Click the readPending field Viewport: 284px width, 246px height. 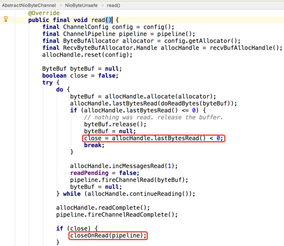89,173
